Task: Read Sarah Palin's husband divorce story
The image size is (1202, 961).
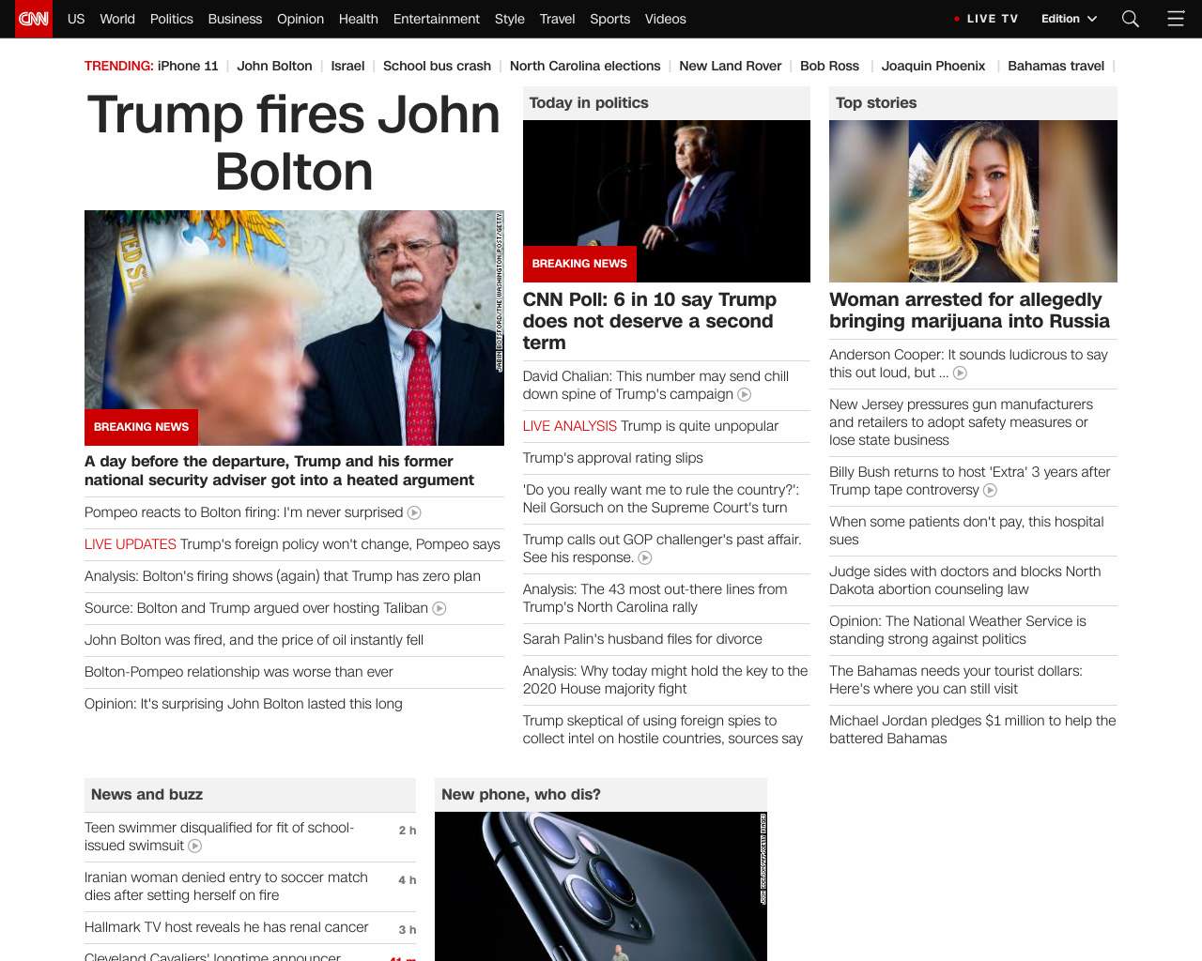Action: (642, 639)
